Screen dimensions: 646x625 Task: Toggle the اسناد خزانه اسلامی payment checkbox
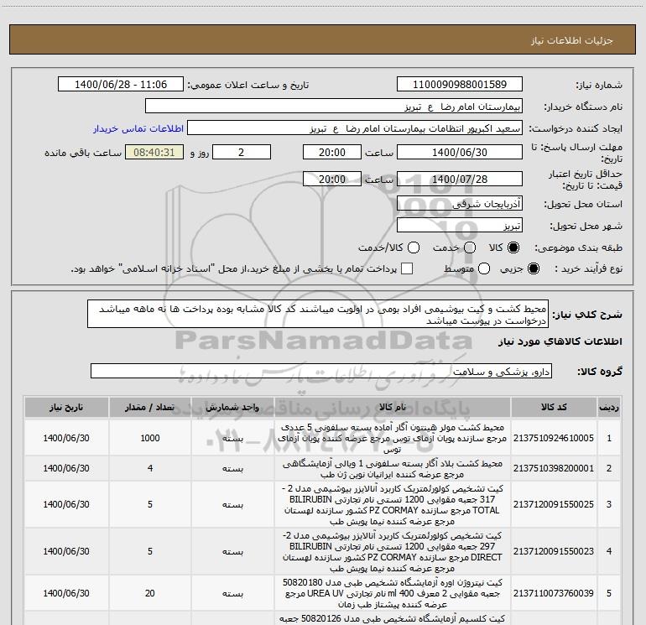pos(407,268)
